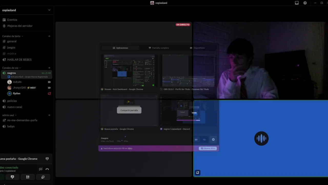Click 'Video conectado' connection status text

tap(9, 168)
